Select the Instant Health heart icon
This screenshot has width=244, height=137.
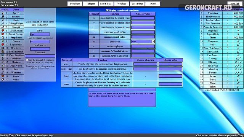click(3, 30)
